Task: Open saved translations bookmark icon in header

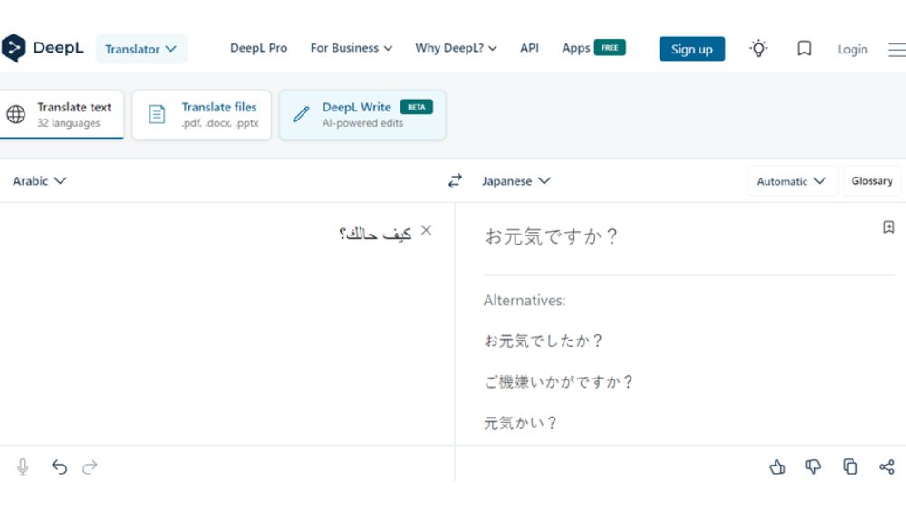Action: click(x=804, y=49)
